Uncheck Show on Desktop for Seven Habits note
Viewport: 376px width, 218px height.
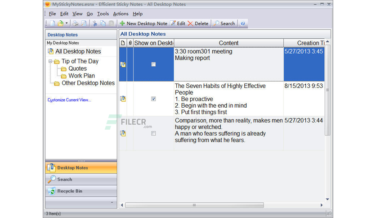click(x=153, y=99)
